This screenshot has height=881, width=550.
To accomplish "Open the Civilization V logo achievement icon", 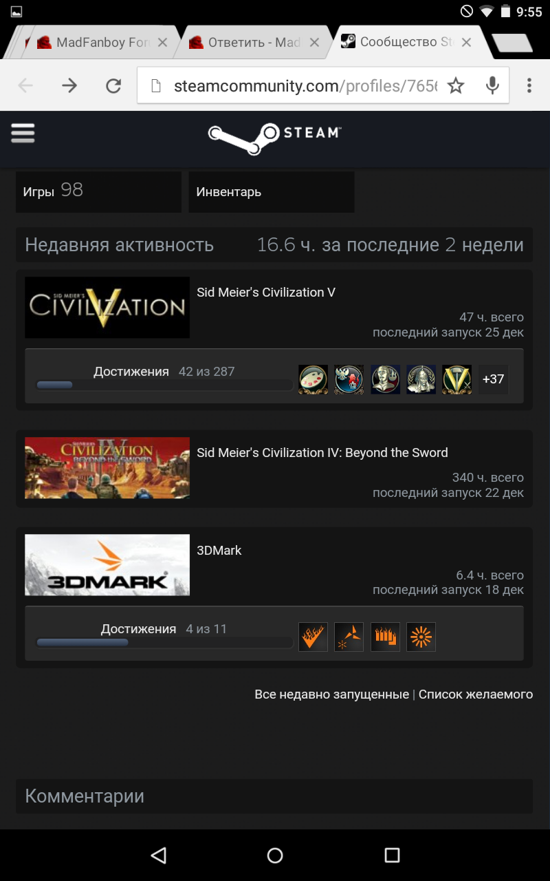I will click(x=456, y=379).
